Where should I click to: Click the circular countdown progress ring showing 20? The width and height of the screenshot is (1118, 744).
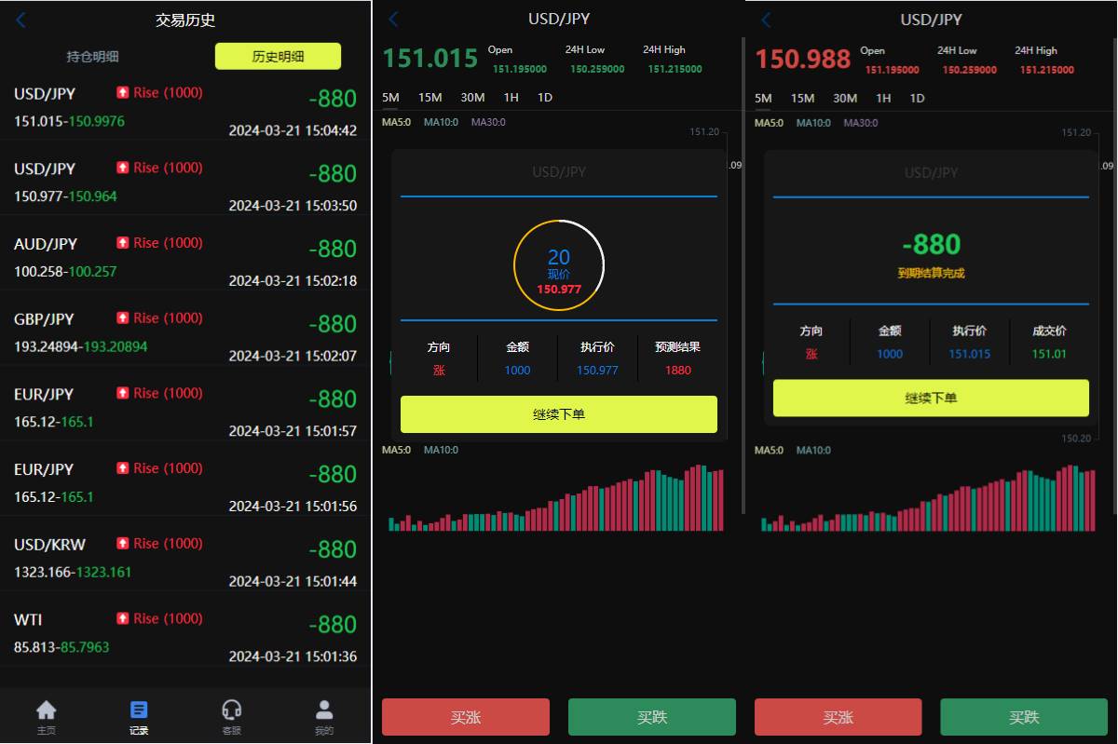click(x=558, y=264)
